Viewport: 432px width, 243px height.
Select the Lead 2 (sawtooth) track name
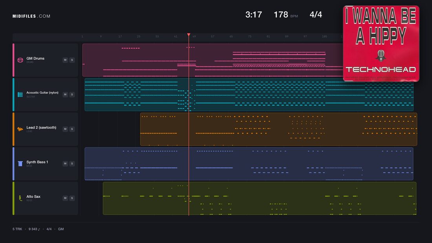coord(41,127)
